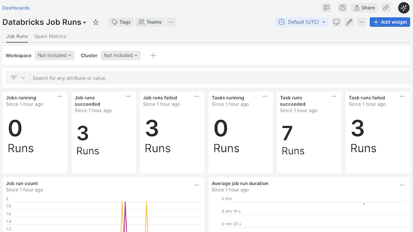The height and width of the screenshot is (232, 413).
Task: Open the Job runs failed widget menu
Action: [x=196, y=96]
